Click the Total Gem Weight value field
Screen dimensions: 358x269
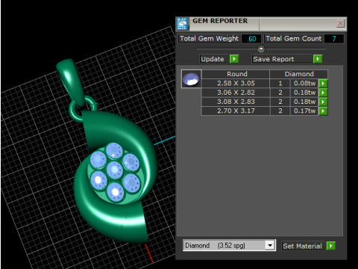tap(251, 39)
